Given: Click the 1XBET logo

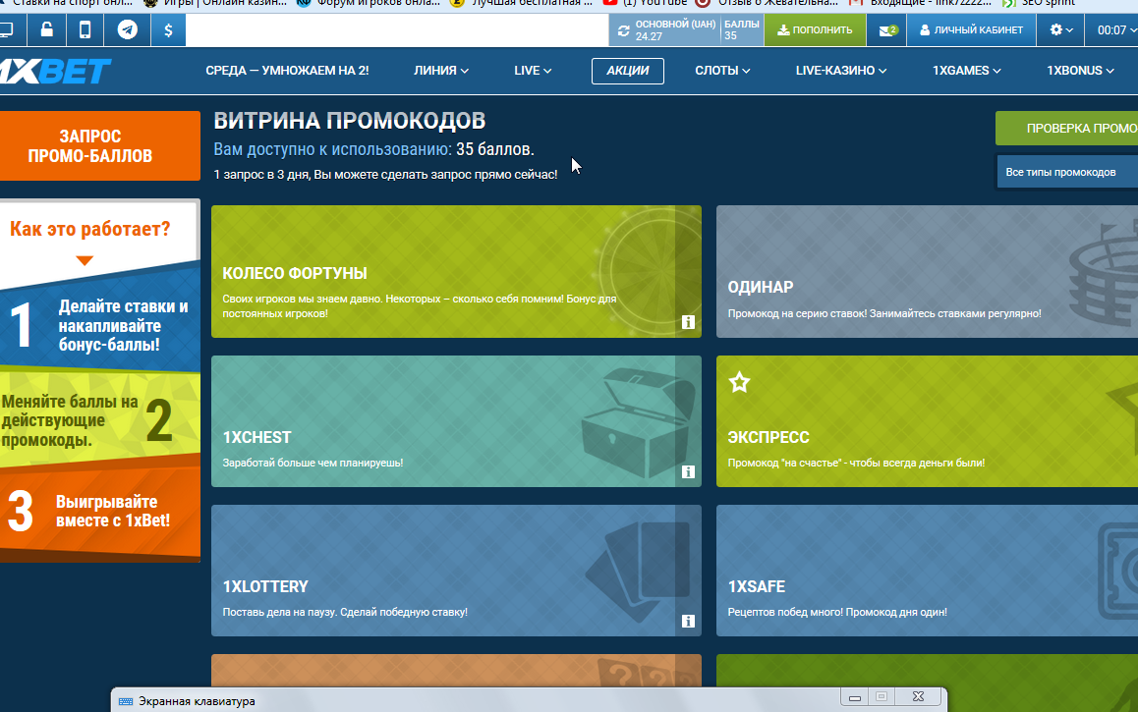Looking at the screenshot, I should tap(55, 71).
